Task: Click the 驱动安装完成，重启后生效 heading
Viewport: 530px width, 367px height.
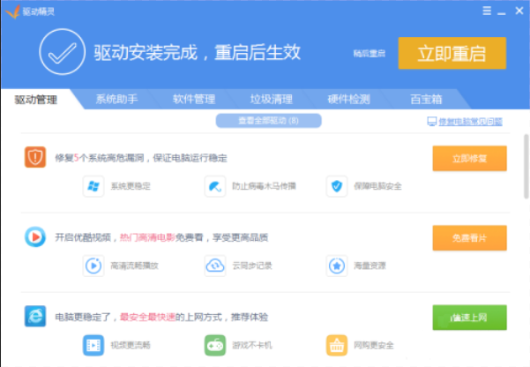Action: [197, 52]
